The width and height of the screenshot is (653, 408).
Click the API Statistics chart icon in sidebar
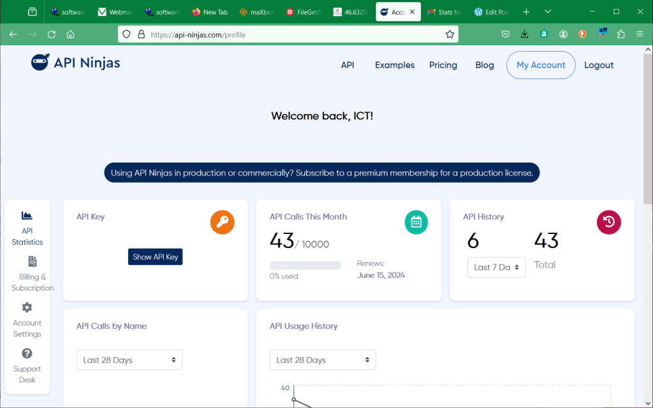[x=27, y=216]
